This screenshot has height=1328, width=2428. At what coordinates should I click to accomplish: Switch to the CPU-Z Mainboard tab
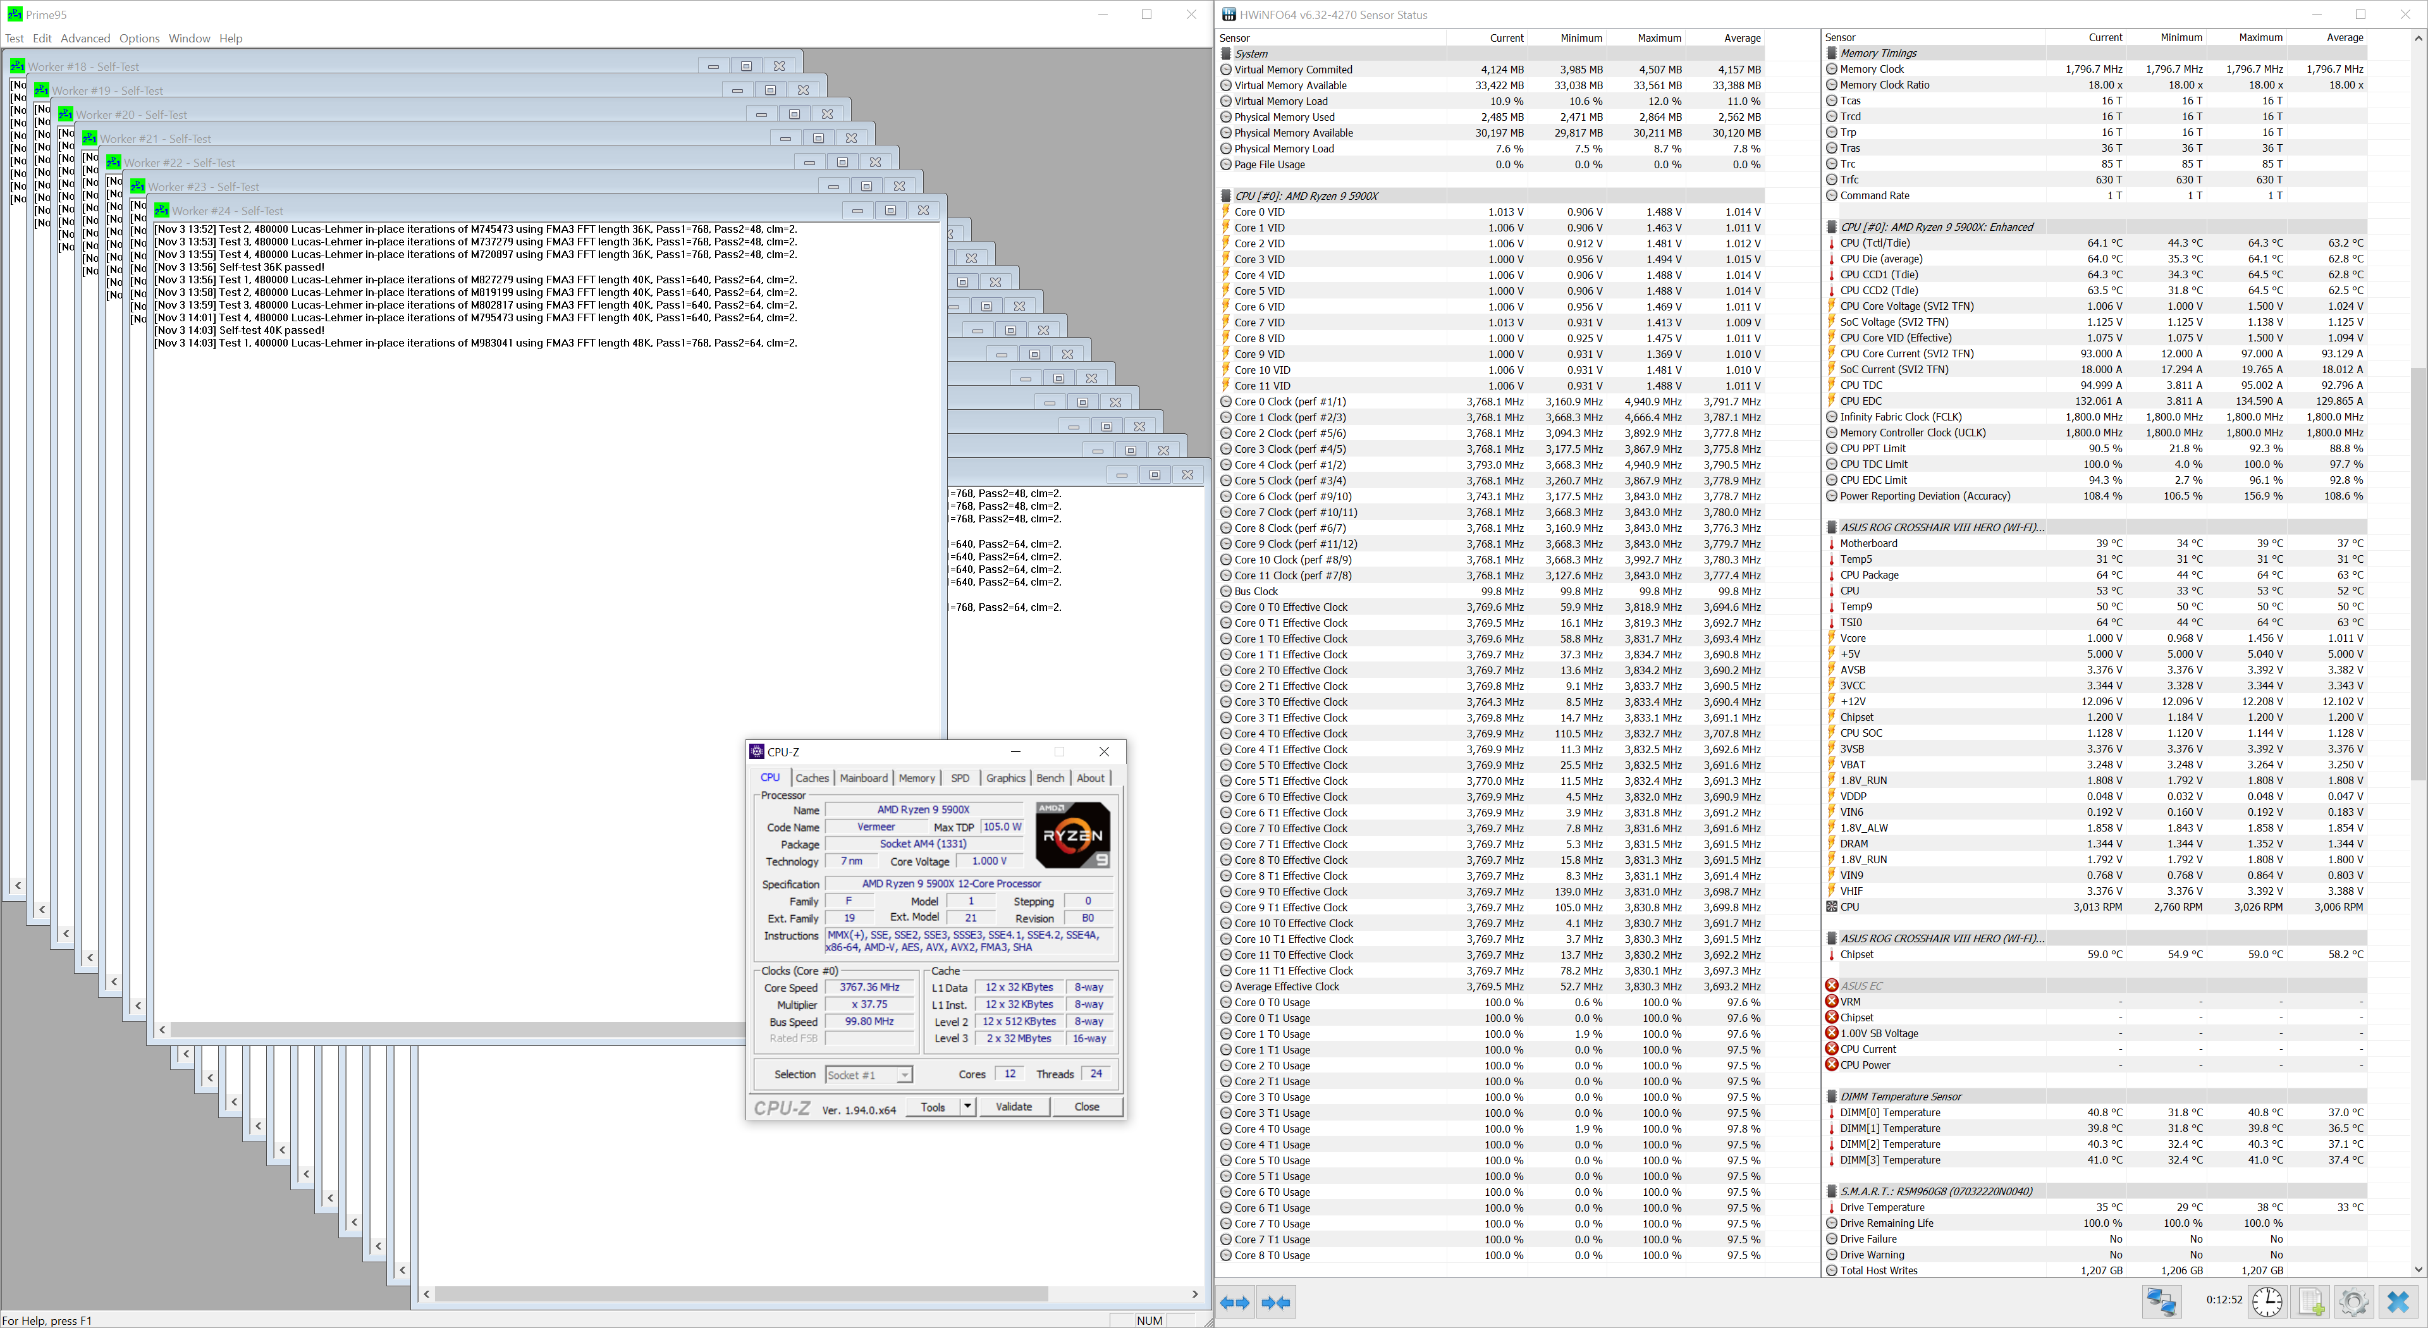[863, 778]
